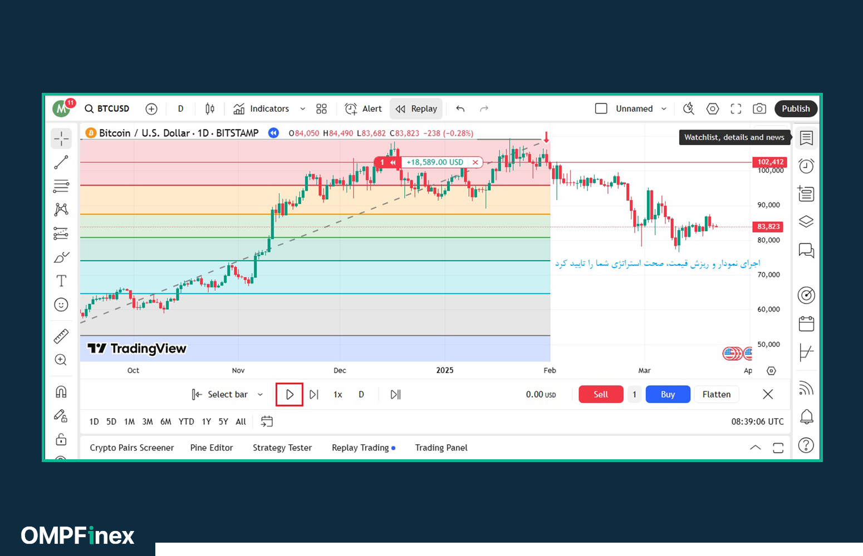
Task: Enter fullscreen mode
Action: point(736,109)
